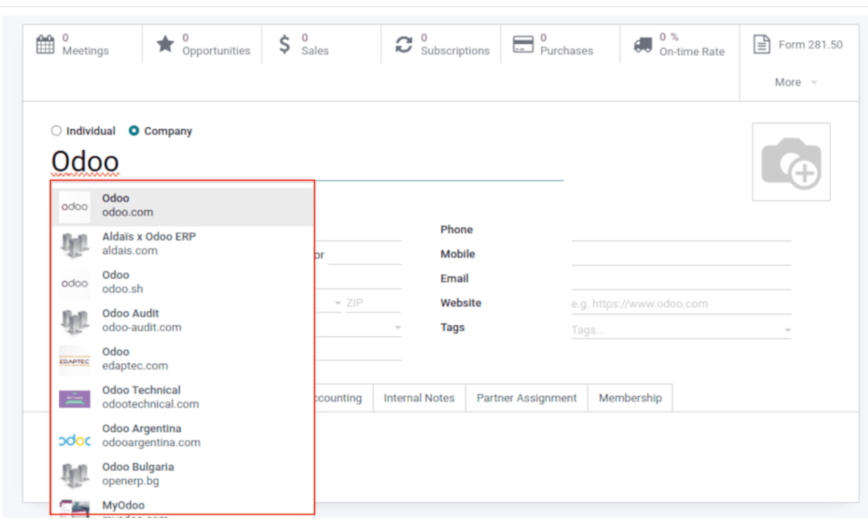The width and height of the screenshot is (868, 522).
Task: Switch to the Partner Assignment tab
Action: click(x=526, y=398)
